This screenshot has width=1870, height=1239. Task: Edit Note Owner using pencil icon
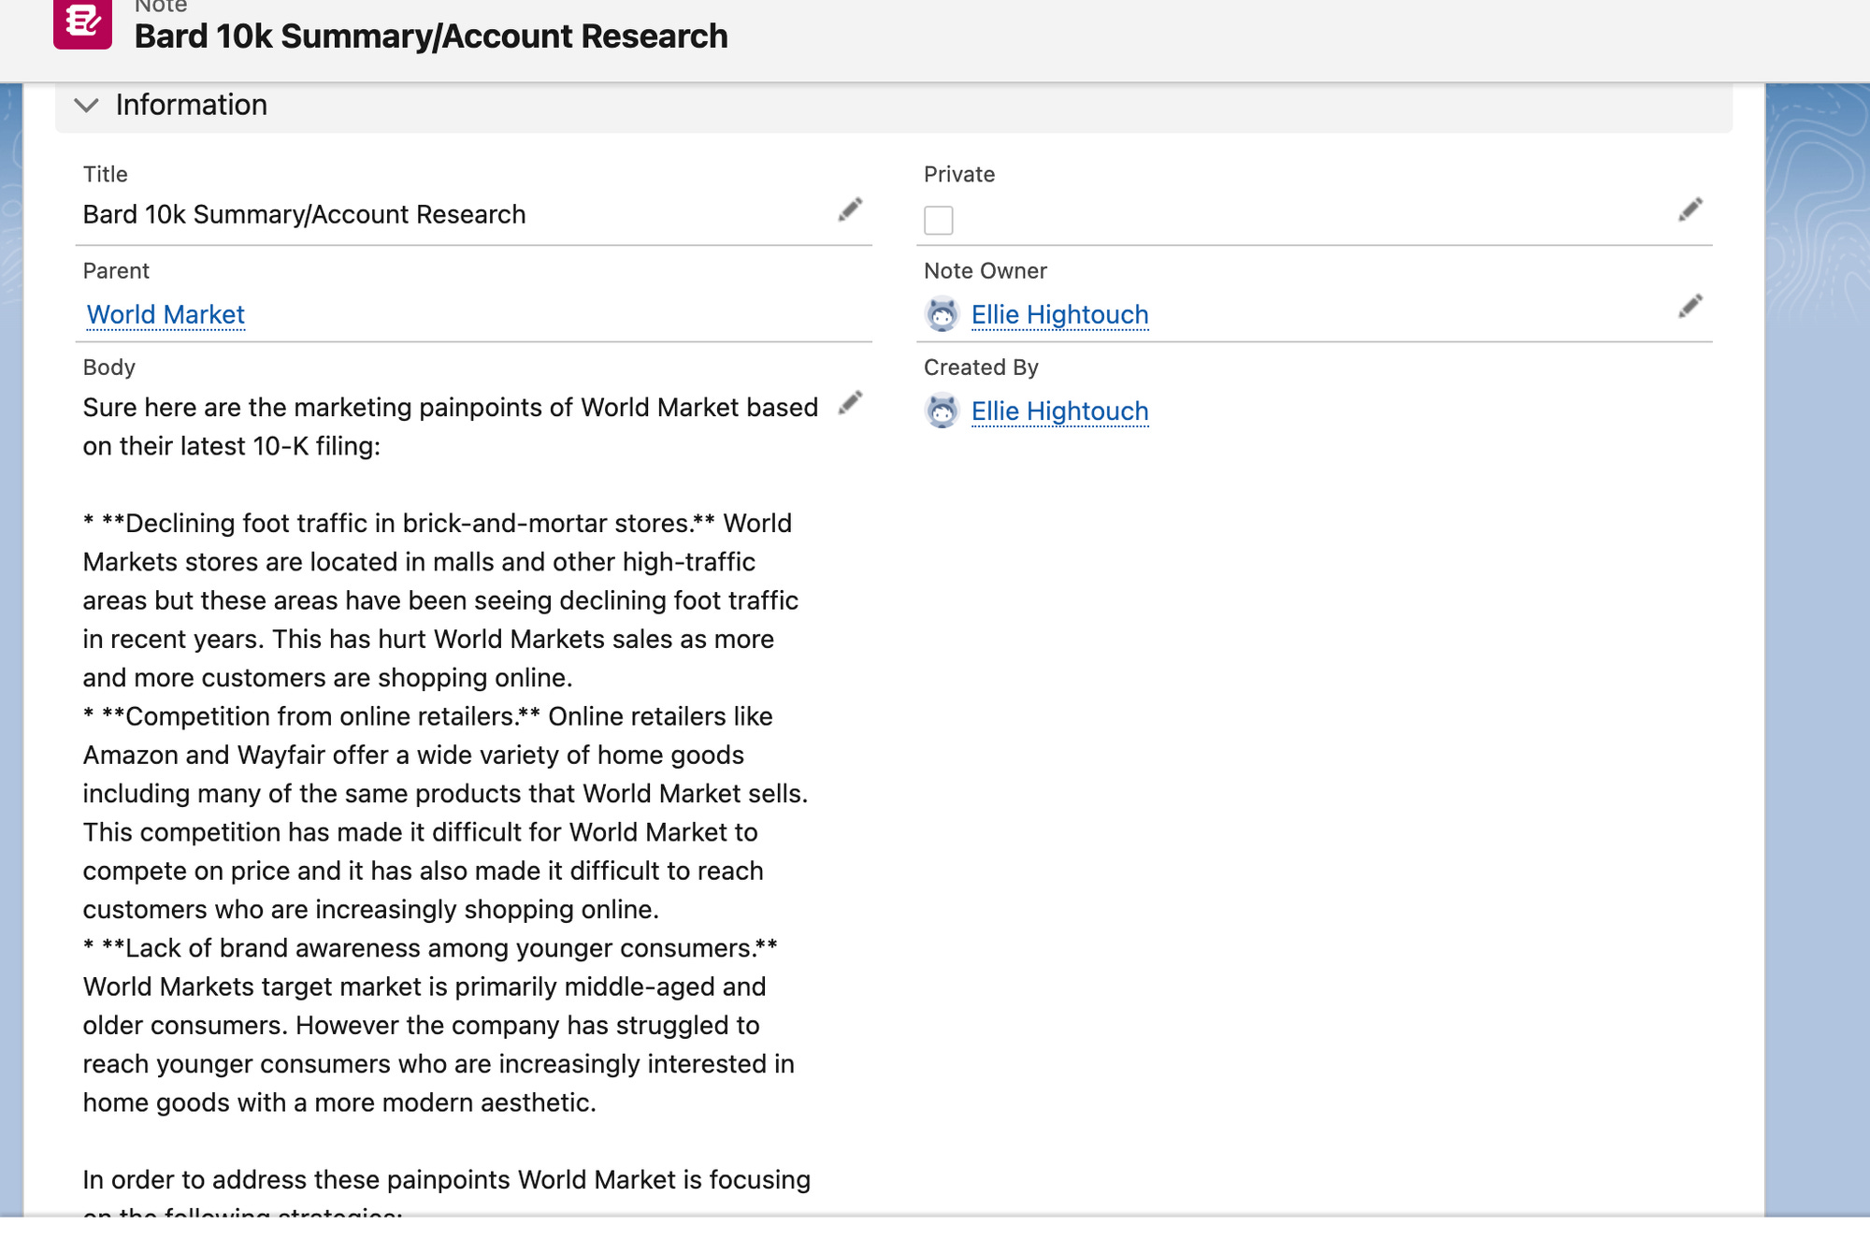click(x=1690, y=307)
